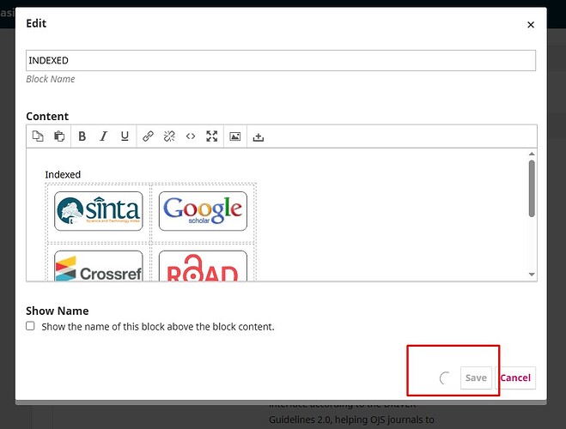566x429 pixels.
Task: Click the Insert image icon
Action: tap(234, 136)
